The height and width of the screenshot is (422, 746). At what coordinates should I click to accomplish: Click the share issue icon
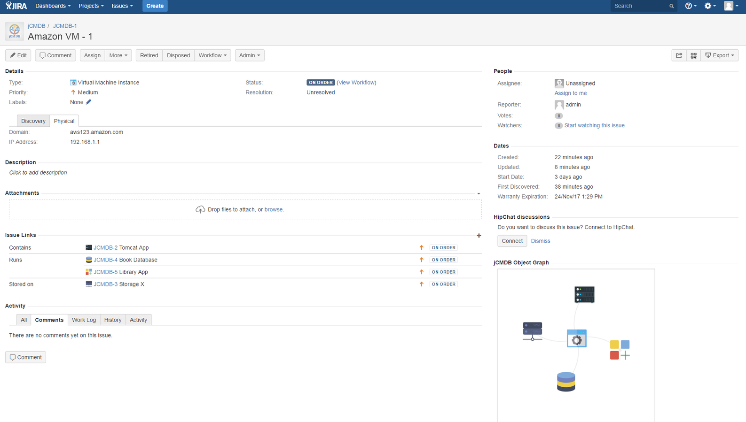pyautogui.click(x=679, y=55)
